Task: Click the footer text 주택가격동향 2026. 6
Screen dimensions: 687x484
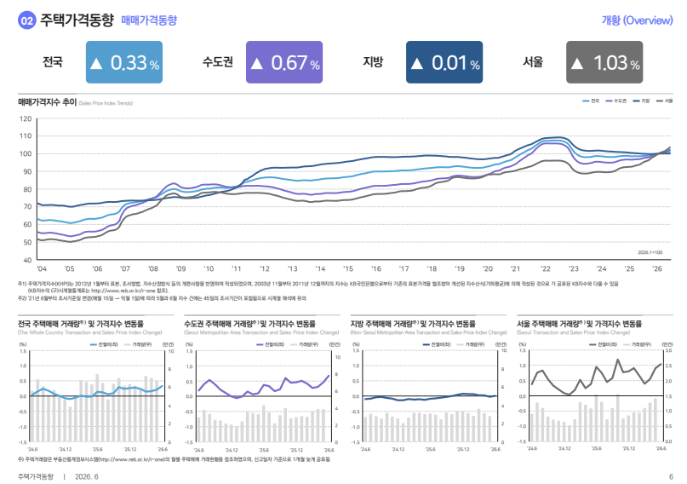Action: coord(58,476)
